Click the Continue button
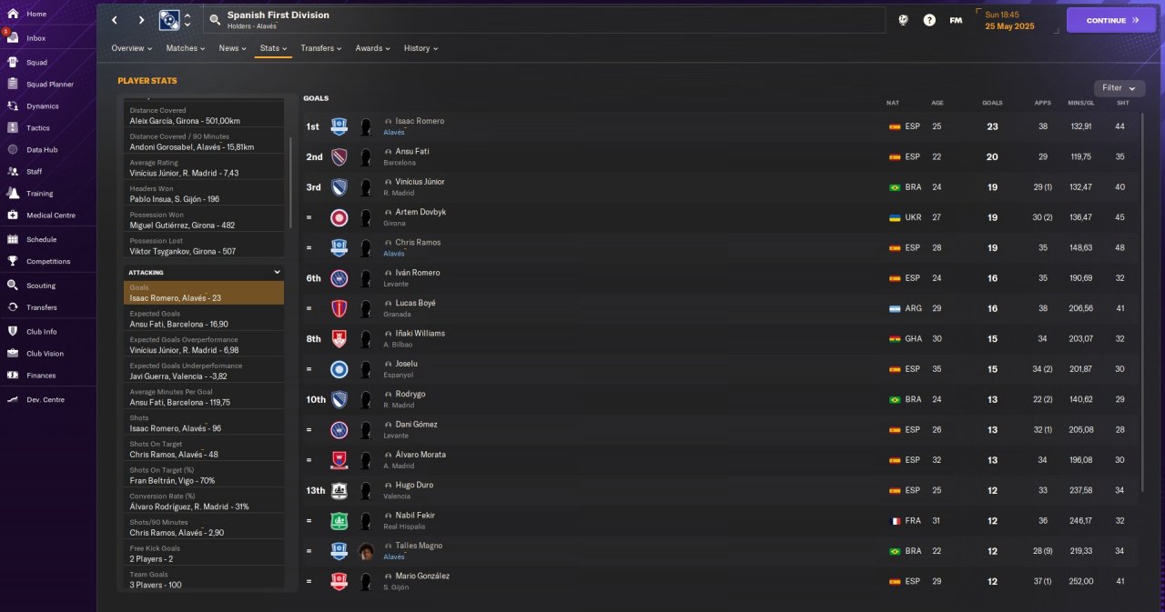1165x612 pixels. pos(1111,20)
